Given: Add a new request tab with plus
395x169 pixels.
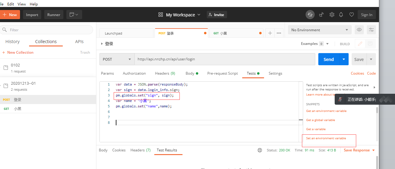Looking at the screenshot, I should pos(270,33).
